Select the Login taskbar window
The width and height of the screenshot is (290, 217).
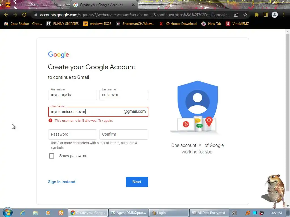(x=169, y=213)
